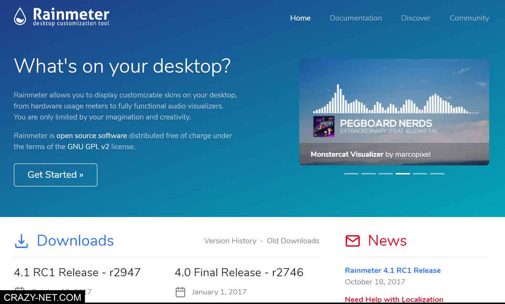505x304 pixels.
Task: Click the Downloads heading
Action: pyautogui.click(x=75, y=241)
